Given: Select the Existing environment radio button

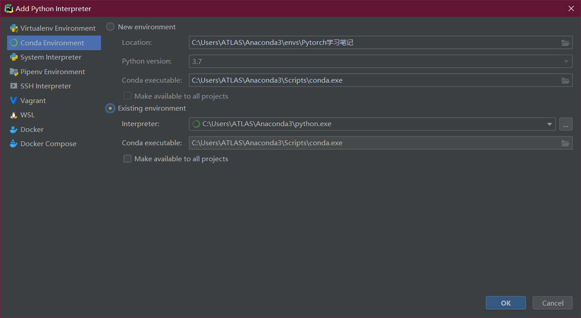Looking at the screenshot, I should pos(110,108).
